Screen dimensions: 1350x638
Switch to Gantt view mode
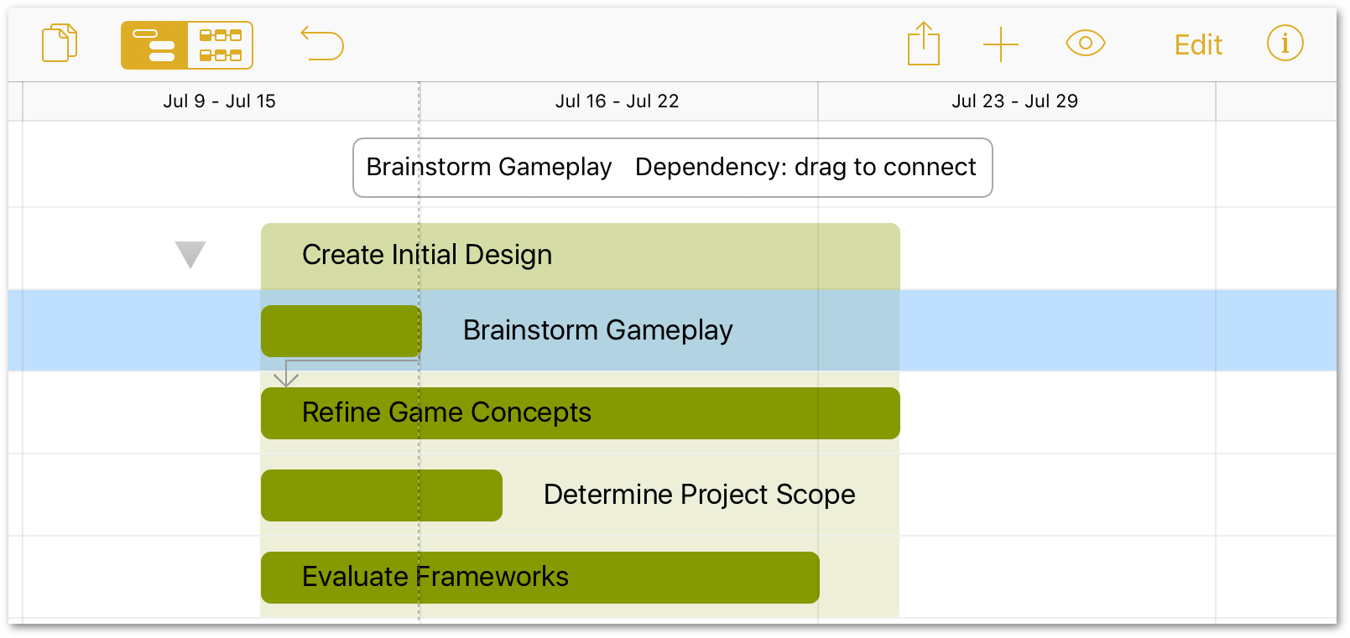click(154, 45)
